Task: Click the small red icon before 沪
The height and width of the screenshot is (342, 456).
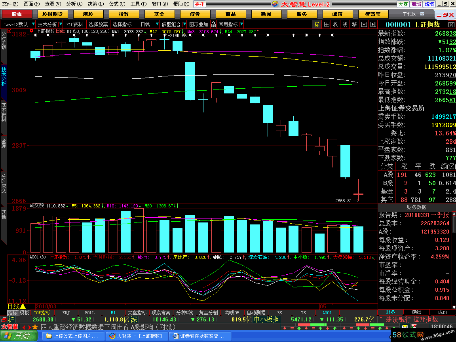Action: [4, 319]
